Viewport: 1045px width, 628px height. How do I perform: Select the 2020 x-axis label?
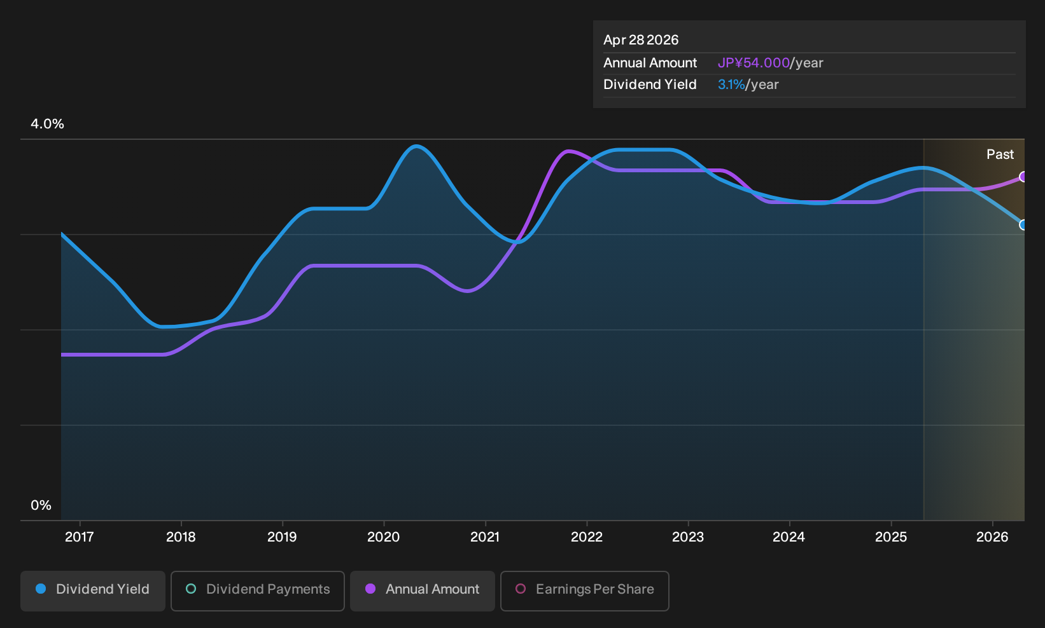click(384, 537)
